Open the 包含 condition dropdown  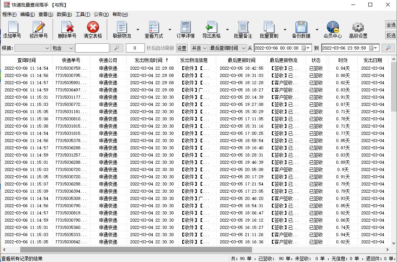pyautogui.click(x=63, y=48)
